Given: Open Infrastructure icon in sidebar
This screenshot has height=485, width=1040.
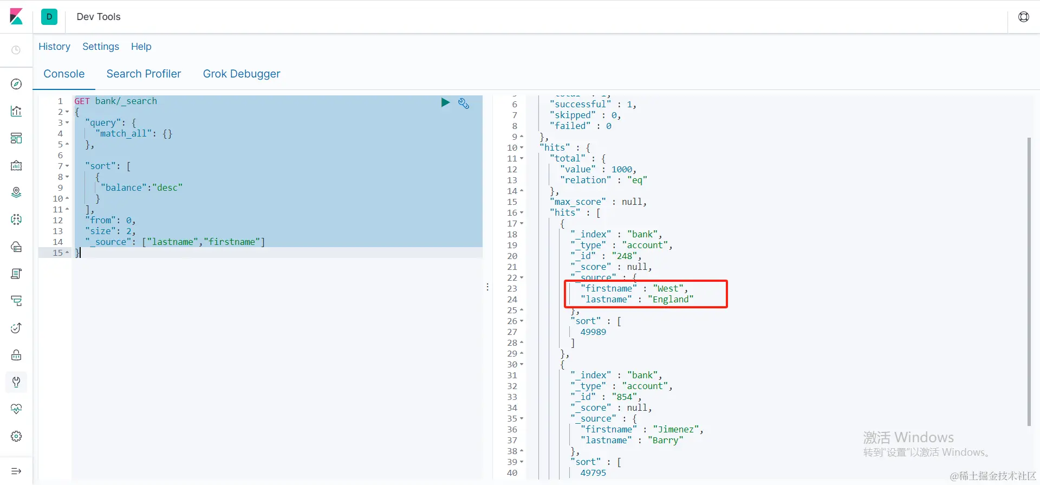Looking at the screenshot, I should 16,247.
